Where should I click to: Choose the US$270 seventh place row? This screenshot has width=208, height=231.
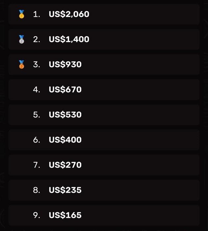pyautogui.click(x=104, y=165)
